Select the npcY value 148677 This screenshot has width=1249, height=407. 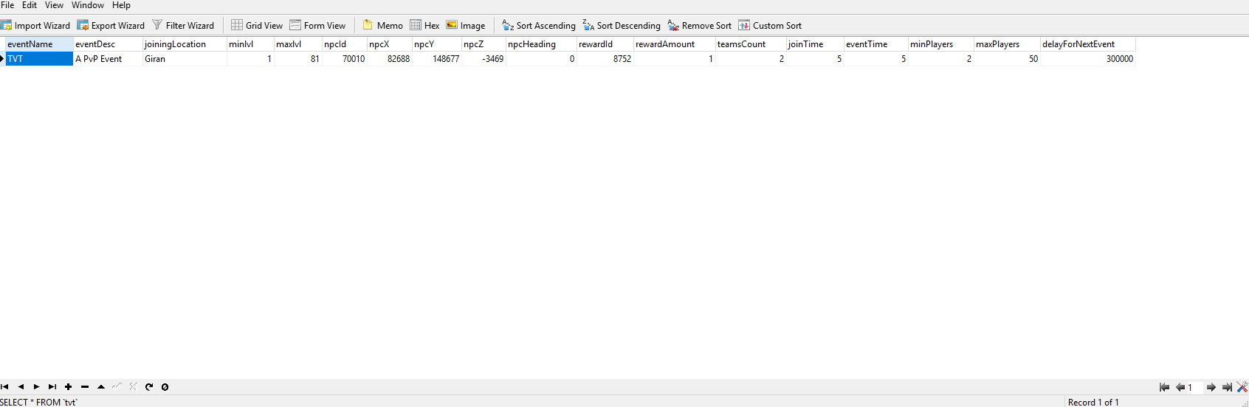(x=436, y=59)
